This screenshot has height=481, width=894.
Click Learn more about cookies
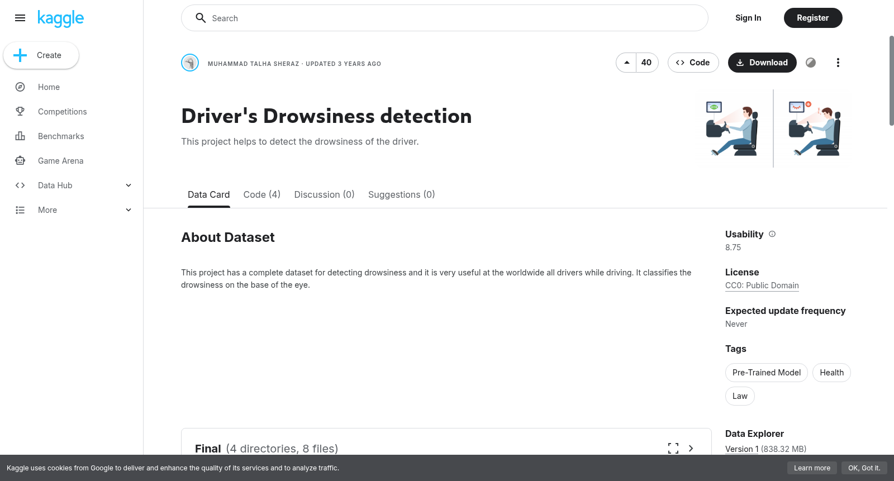point(812,468)
